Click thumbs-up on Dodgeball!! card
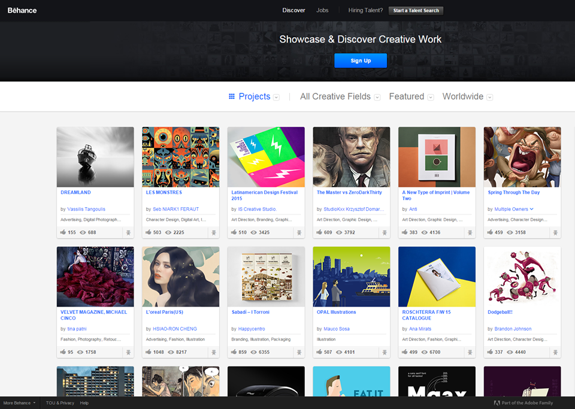This screenshot has width=575, height=409. pyautogui.click(x=491, y=352)
